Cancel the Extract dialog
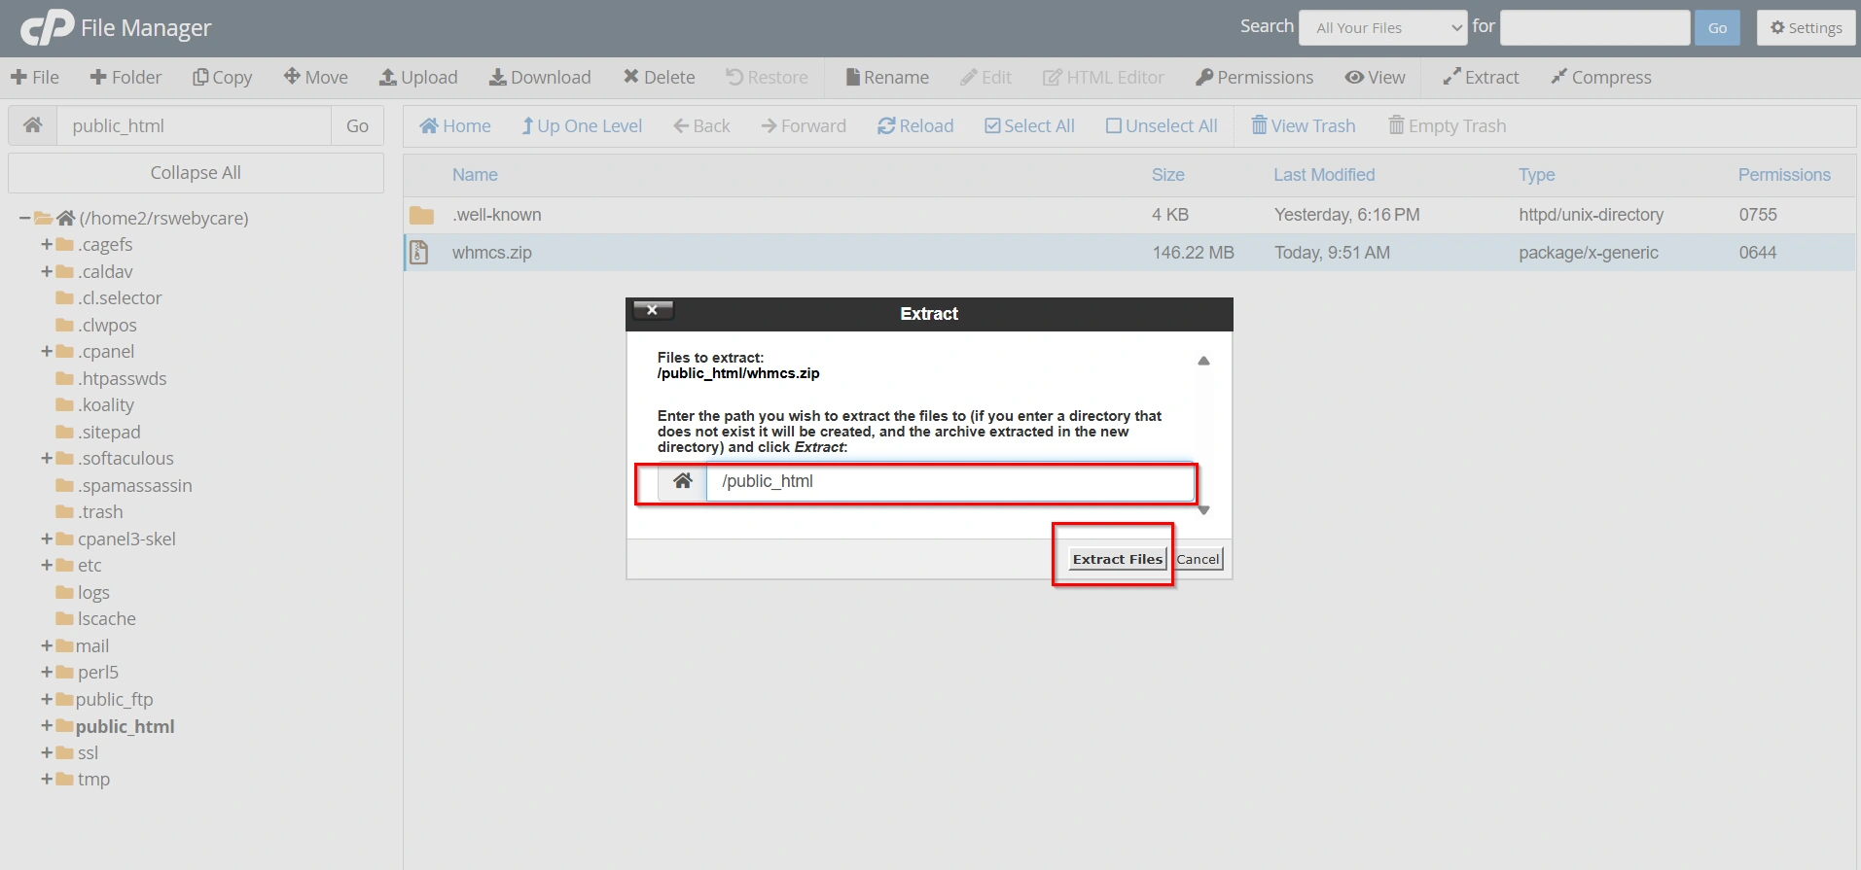 1198,559
